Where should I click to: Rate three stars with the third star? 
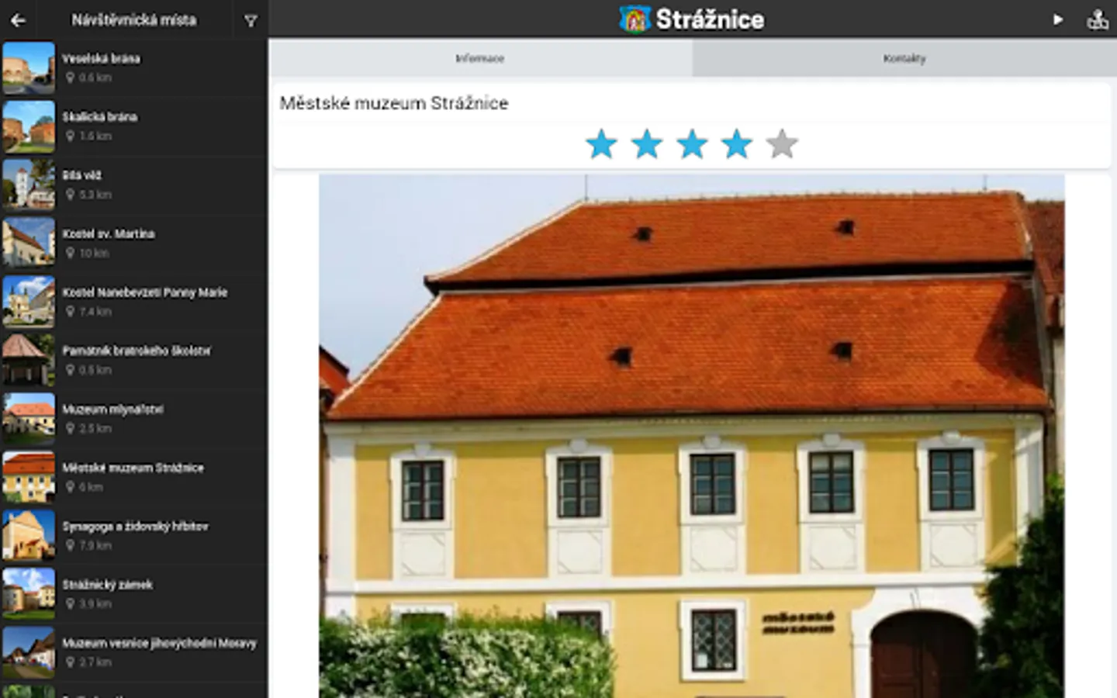tap(692, 144)
